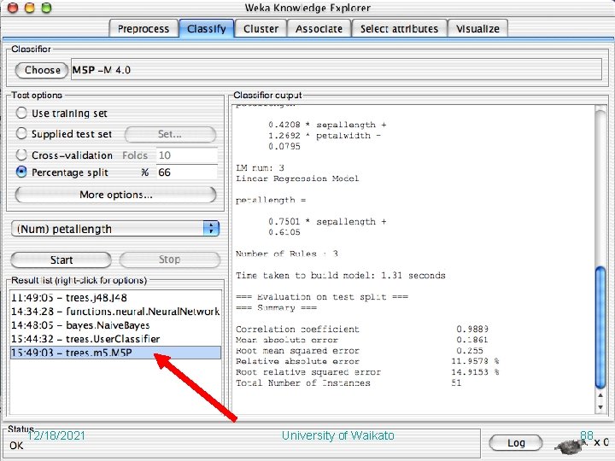Go to Select attributes tab
Viewport: 615px width, 461px height.
click(399, 29)
